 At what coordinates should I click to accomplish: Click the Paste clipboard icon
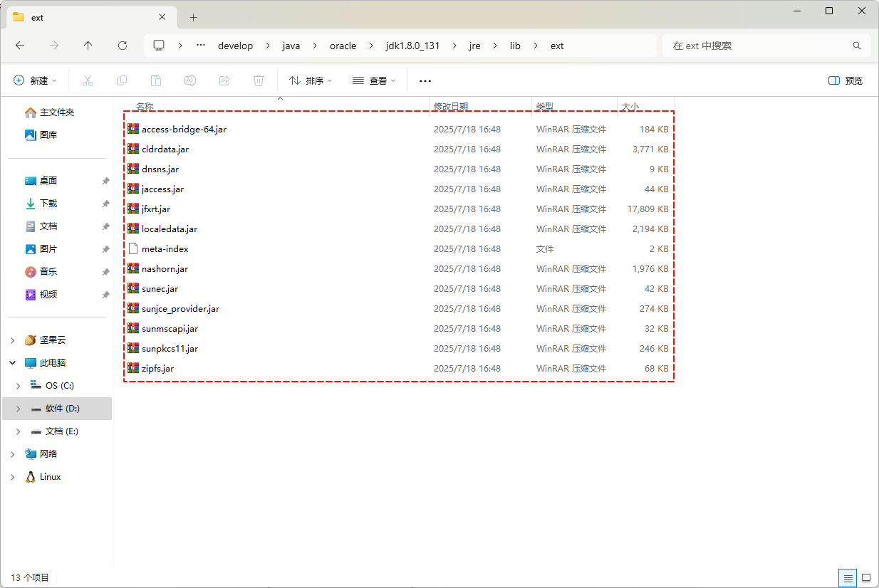(156, 81)
